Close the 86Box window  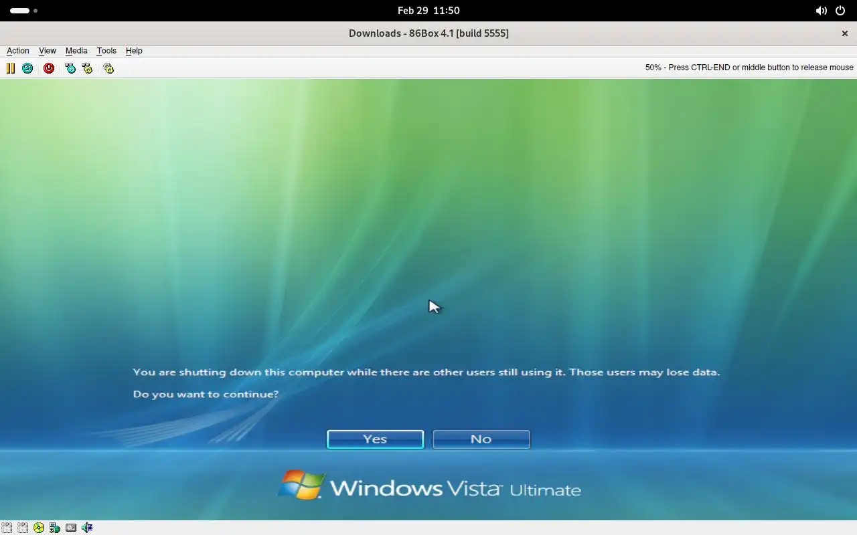click(x=844, y=33)
